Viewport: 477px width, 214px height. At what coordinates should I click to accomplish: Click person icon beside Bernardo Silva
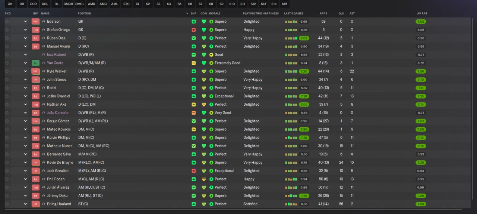point(44,154)
